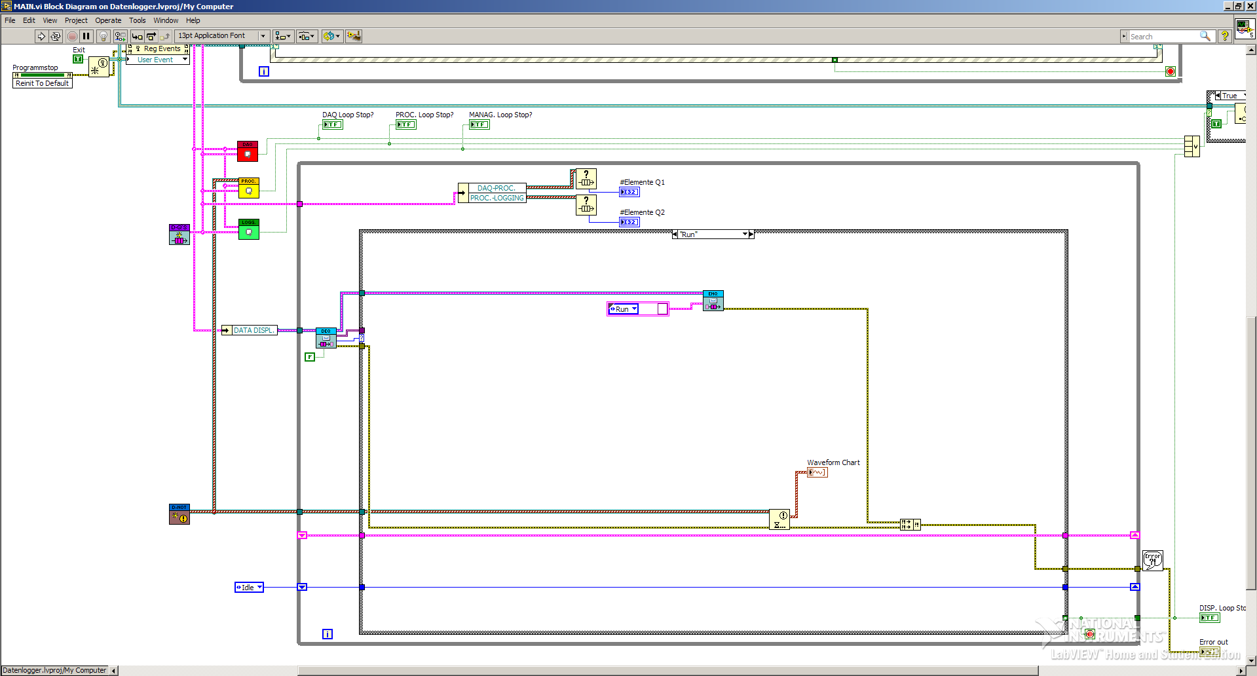Viewport: 1257px width, 676px height.
Task: Click the Step Into button
Action: 137,36
